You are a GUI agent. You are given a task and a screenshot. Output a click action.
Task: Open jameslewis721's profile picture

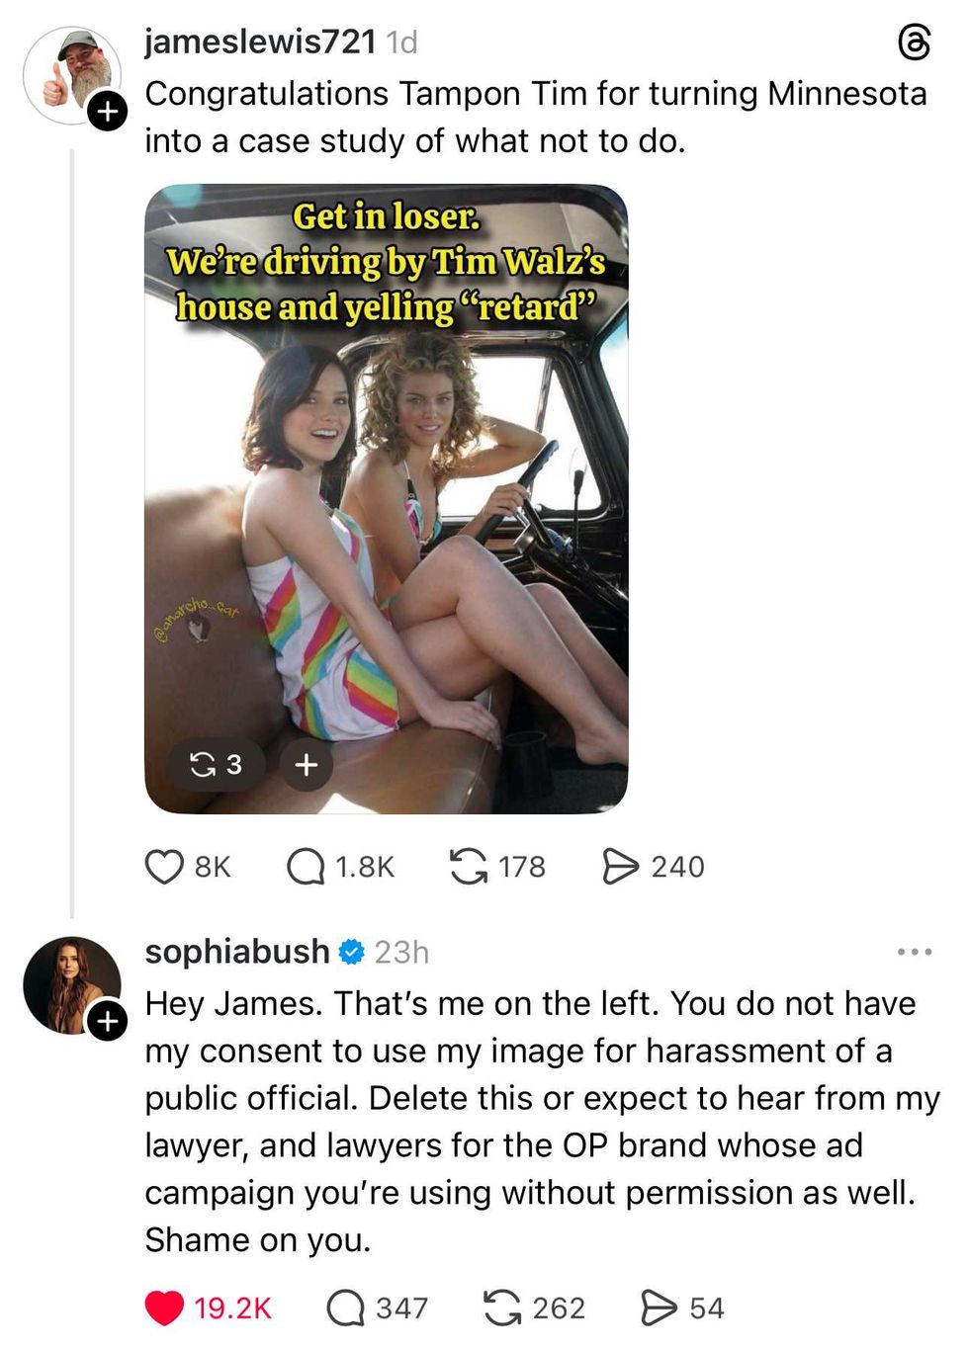[x=71, y=75]
